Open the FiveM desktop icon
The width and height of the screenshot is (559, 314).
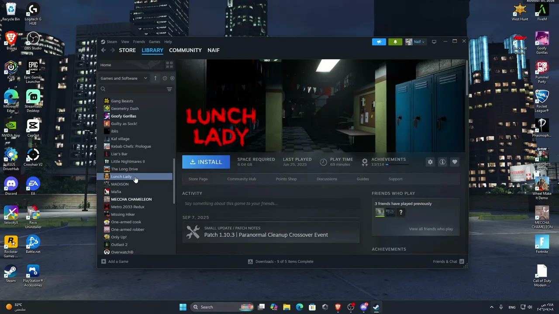542,12
